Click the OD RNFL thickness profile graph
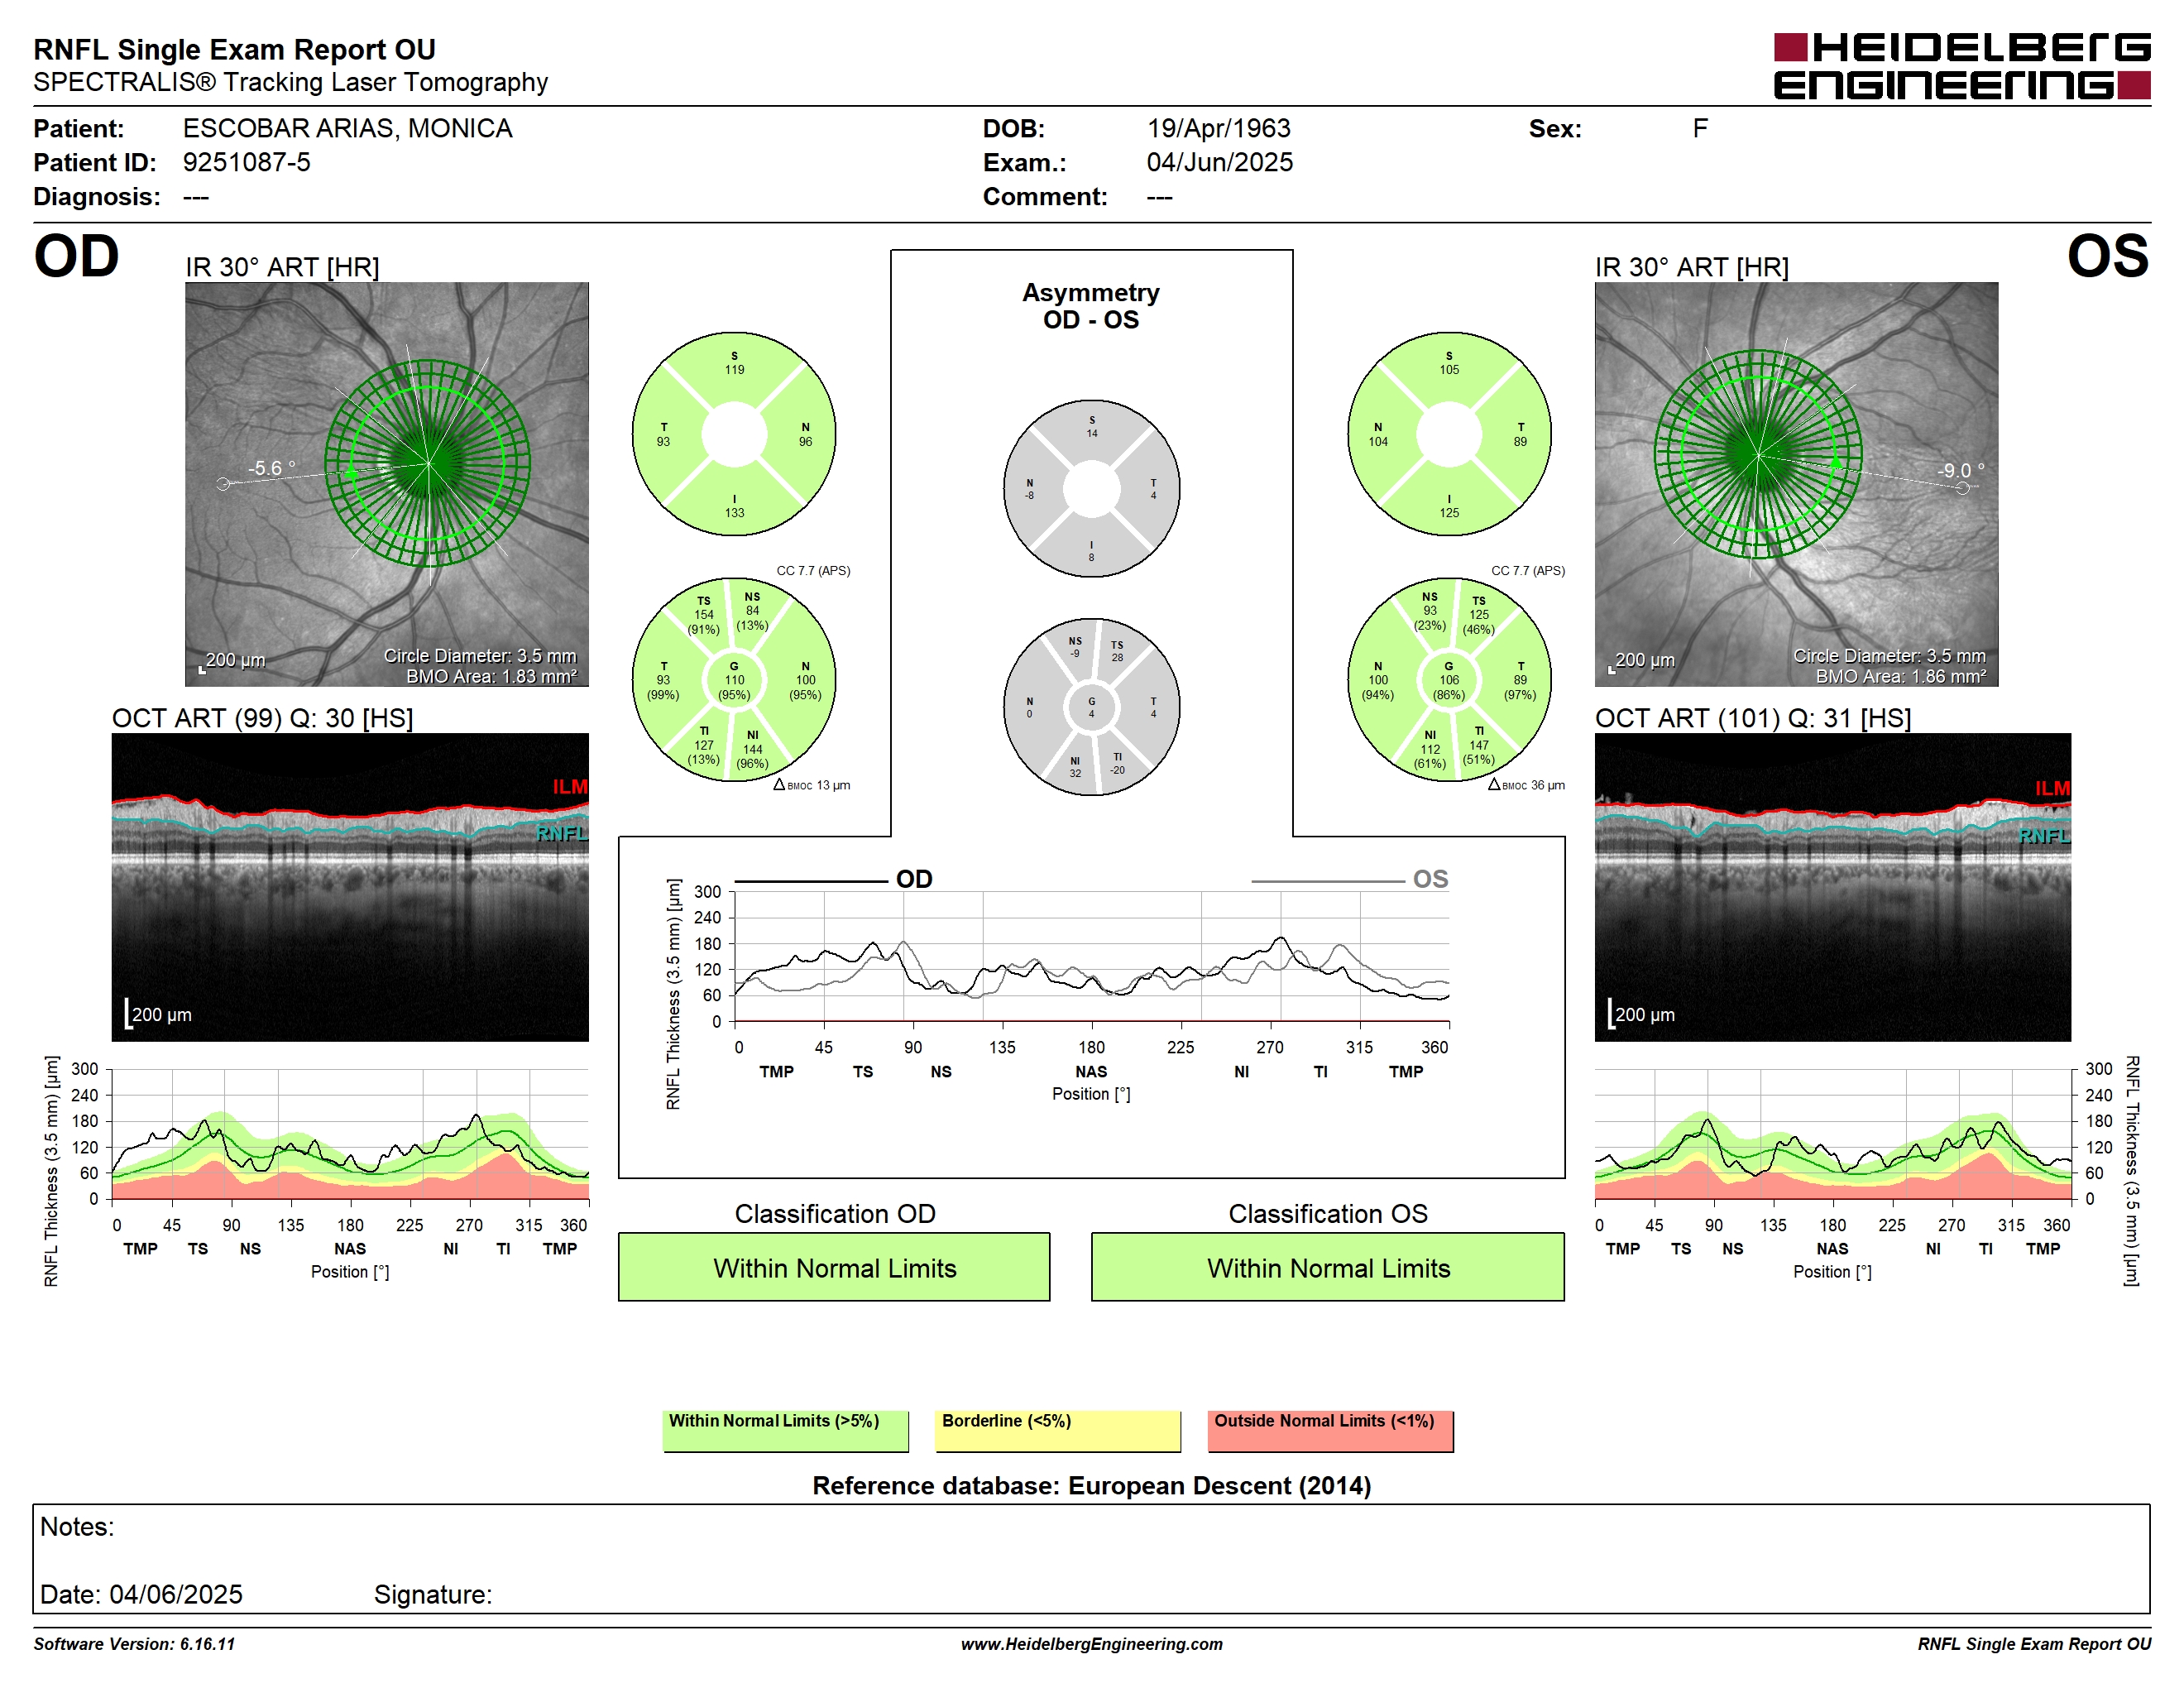The image size is (2184, 1688). (350, 1135)
